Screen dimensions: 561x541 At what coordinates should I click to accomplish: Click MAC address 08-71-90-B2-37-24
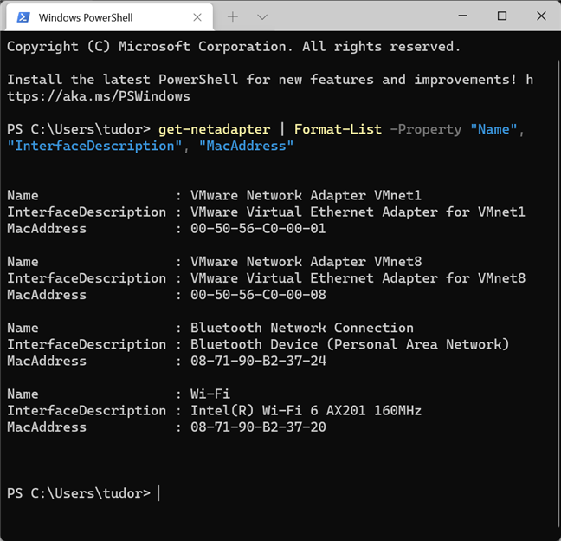tap(258, 361)
